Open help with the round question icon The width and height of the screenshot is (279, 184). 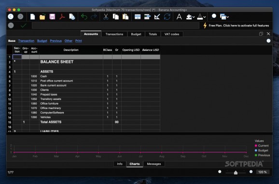click(268, 41)
